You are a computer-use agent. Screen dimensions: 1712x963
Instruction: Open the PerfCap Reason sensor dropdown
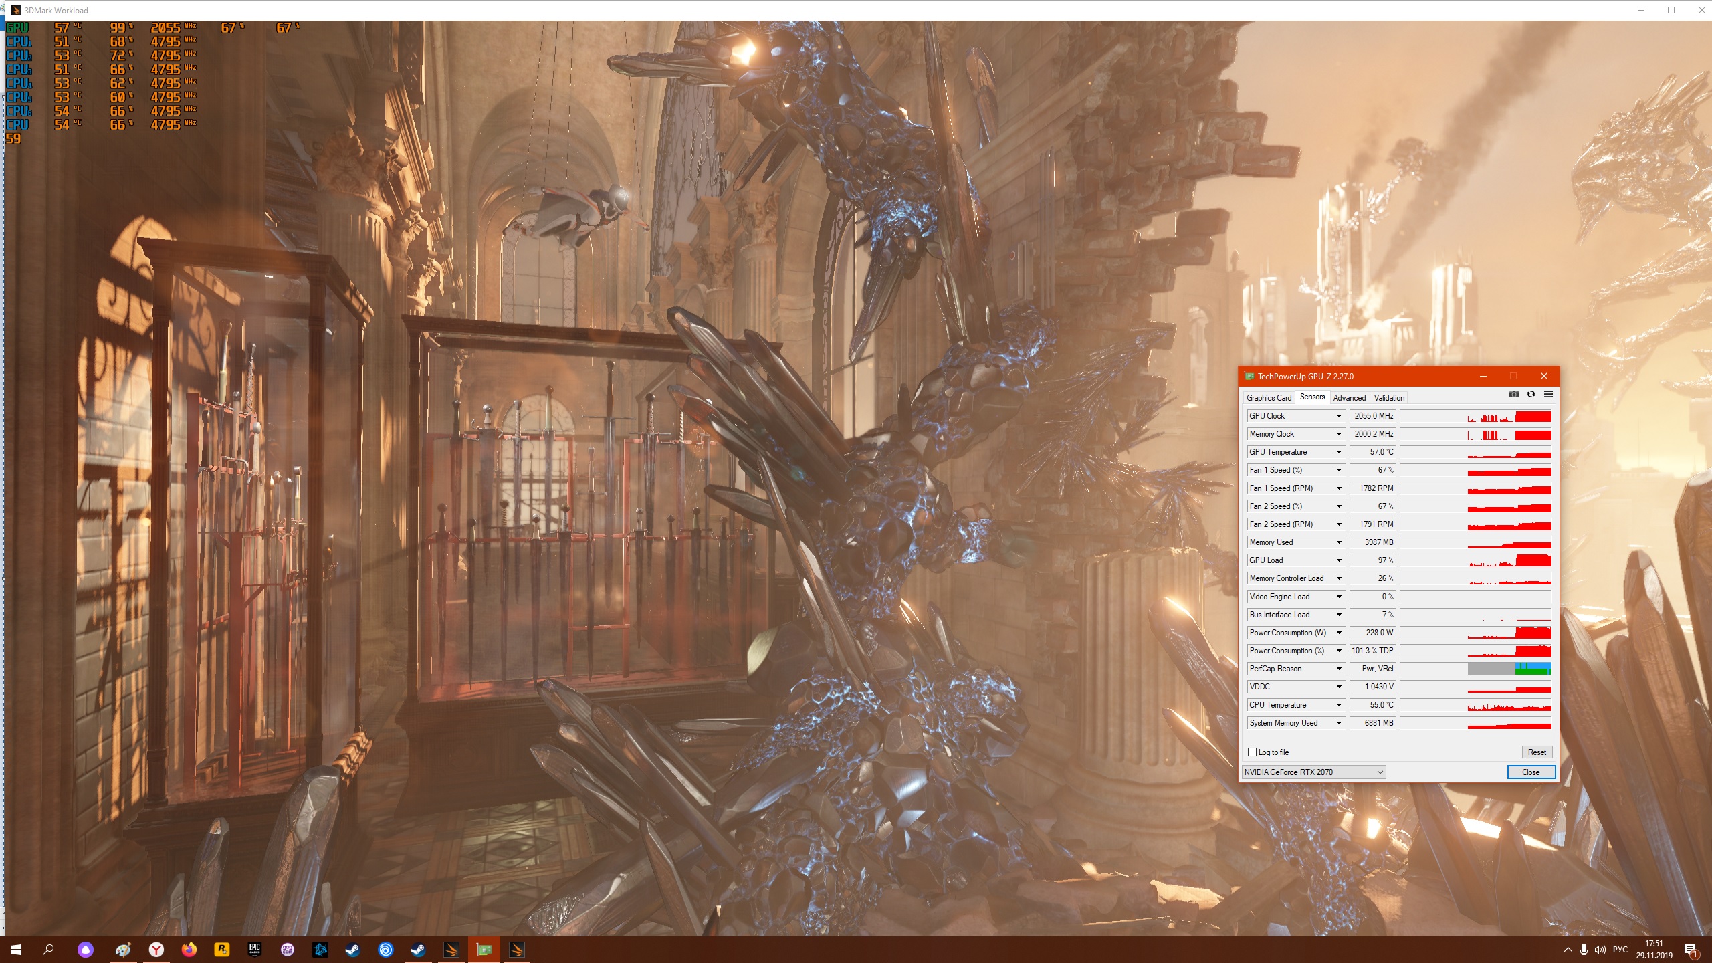(x=1339, y=669)
